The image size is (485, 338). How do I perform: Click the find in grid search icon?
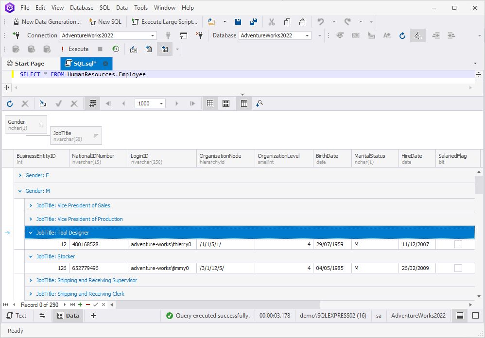coord(259,103)
